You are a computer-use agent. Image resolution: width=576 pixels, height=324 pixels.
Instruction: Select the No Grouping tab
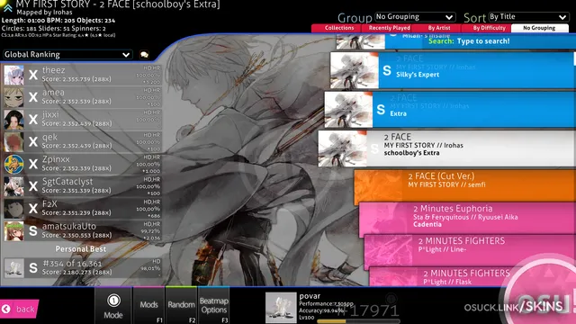540,28
